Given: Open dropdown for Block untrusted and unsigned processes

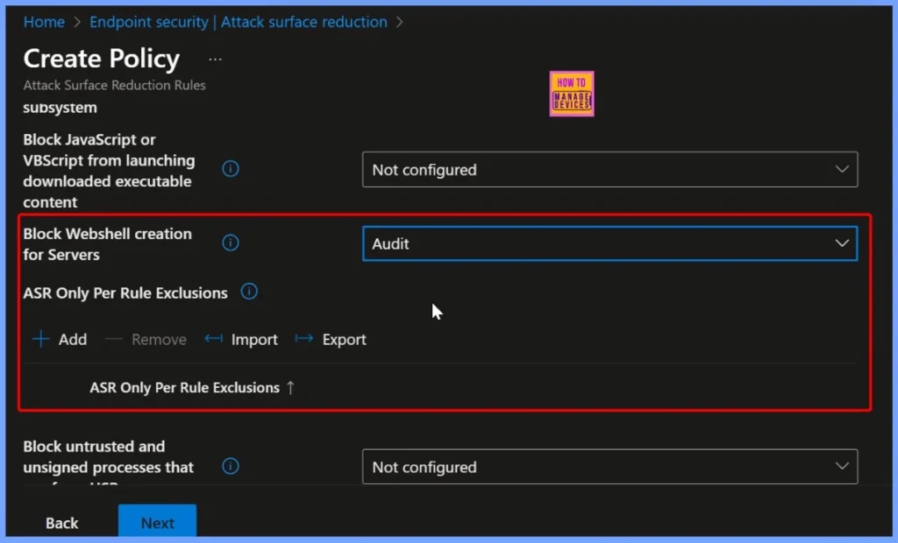Looking at the screenshot, I should [x=609, y=467].
